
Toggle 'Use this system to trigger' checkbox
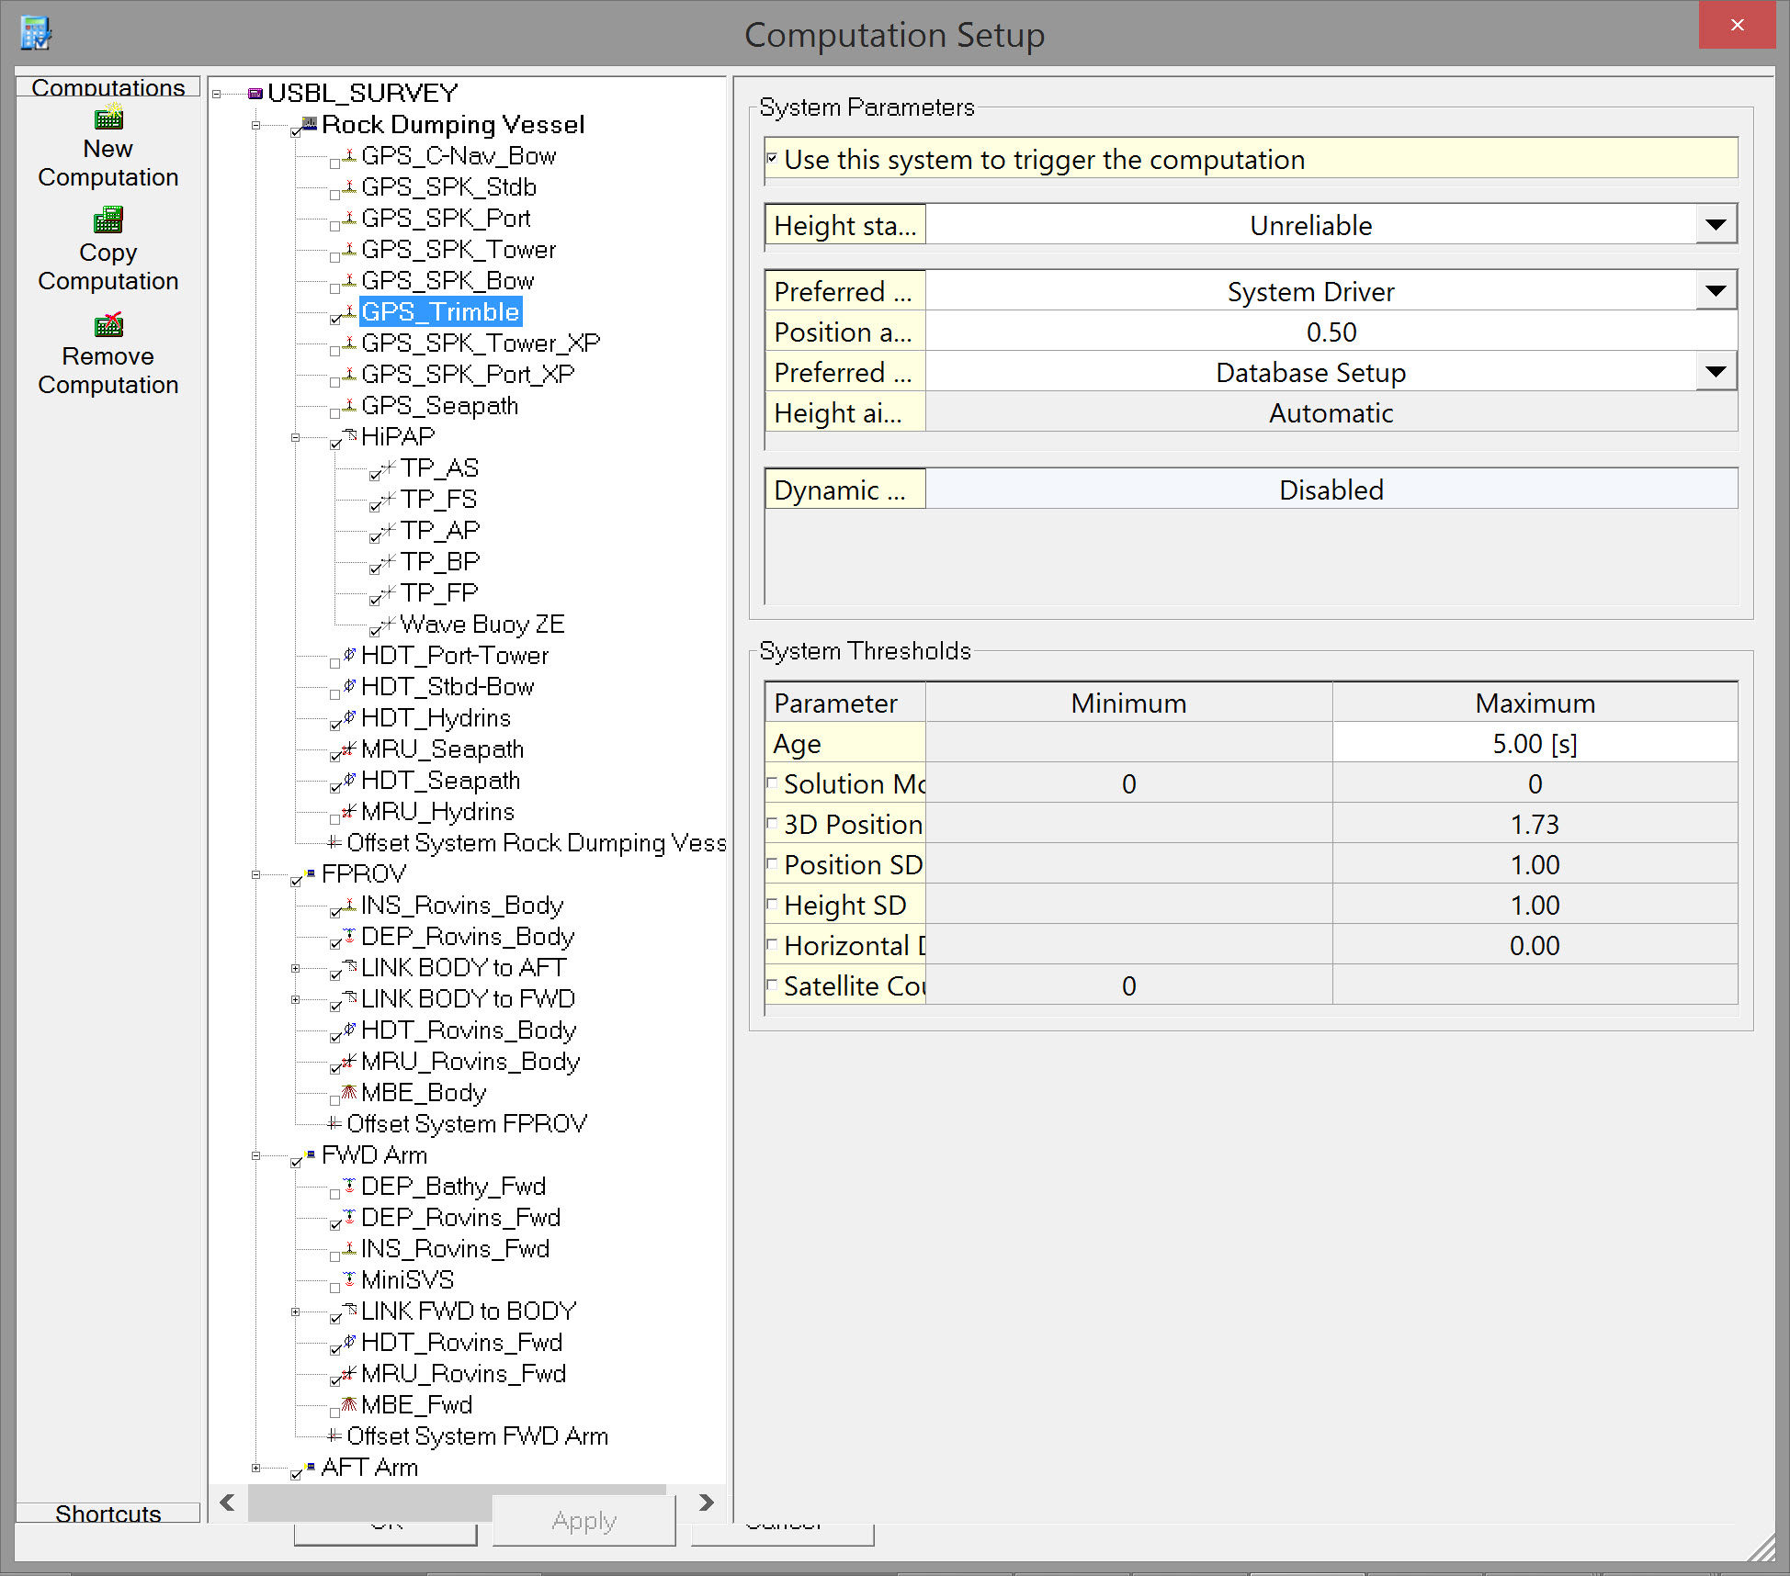click(x=772, y=158)
